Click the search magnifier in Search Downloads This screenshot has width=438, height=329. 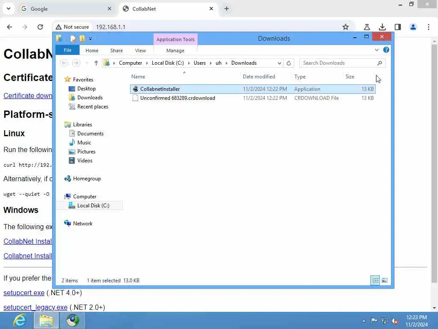380,63
